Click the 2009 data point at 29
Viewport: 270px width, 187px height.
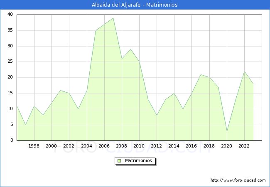point(131,49)
